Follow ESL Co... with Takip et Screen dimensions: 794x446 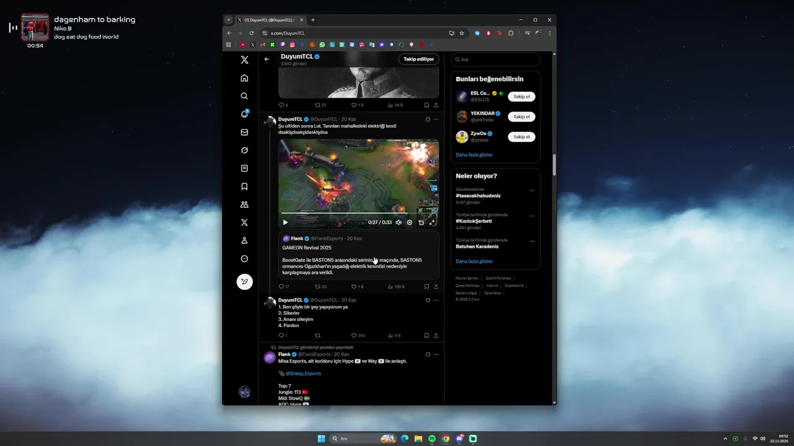pos(522,97)
